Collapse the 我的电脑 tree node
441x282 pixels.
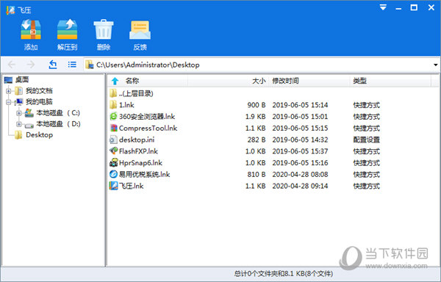click(8, 101)
